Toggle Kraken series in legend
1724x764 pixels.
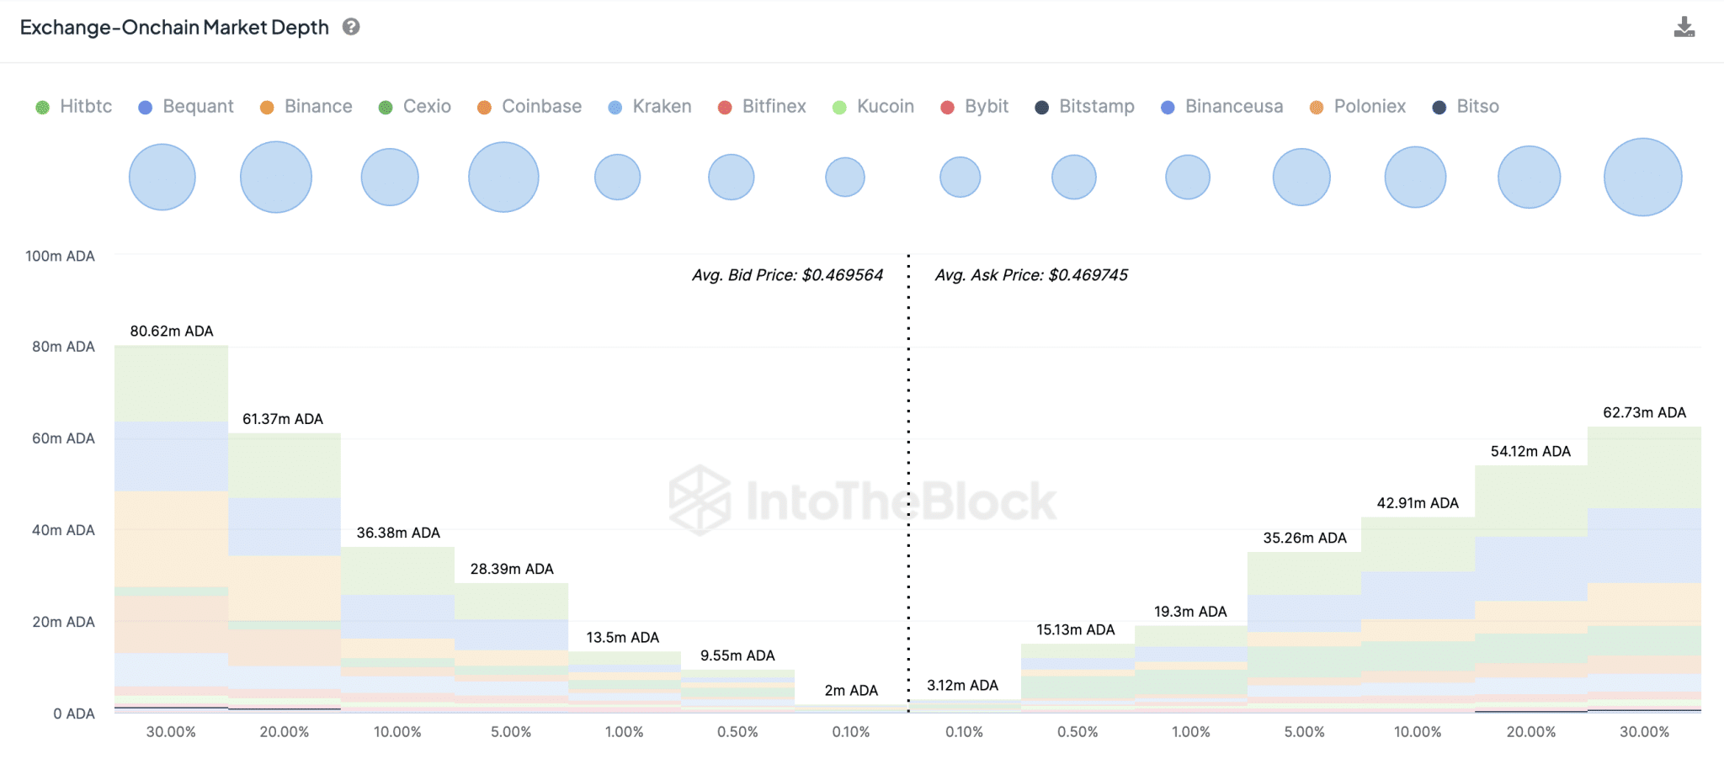(650, 107)
